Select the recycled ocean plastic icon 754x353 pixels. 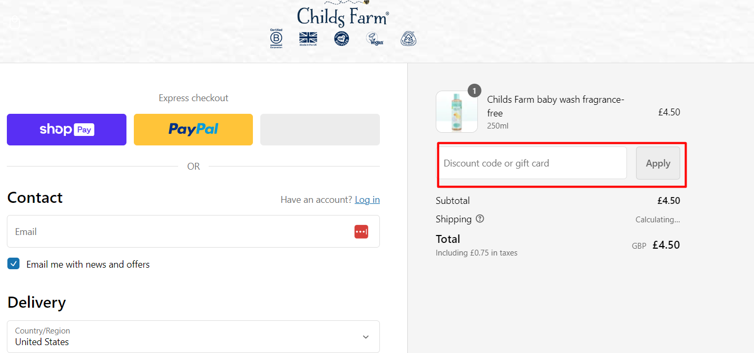click(x=409, y=38)
